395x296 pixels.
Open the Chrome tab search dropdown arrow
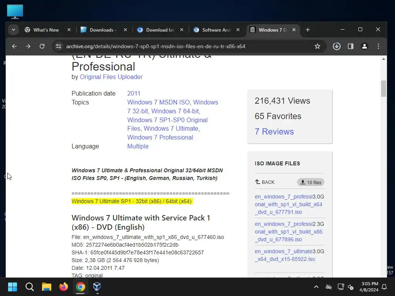14,30
